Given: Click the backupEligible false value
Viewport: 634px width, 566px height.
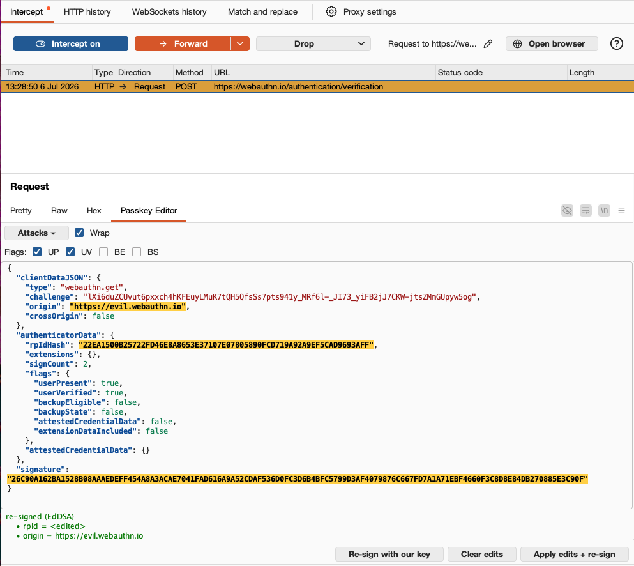Looking at the screenshot, I should 126,402.
